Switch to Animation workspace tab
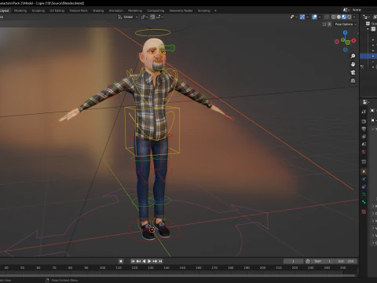The width and height of the screenshot is (377, 283). point(116,11)
